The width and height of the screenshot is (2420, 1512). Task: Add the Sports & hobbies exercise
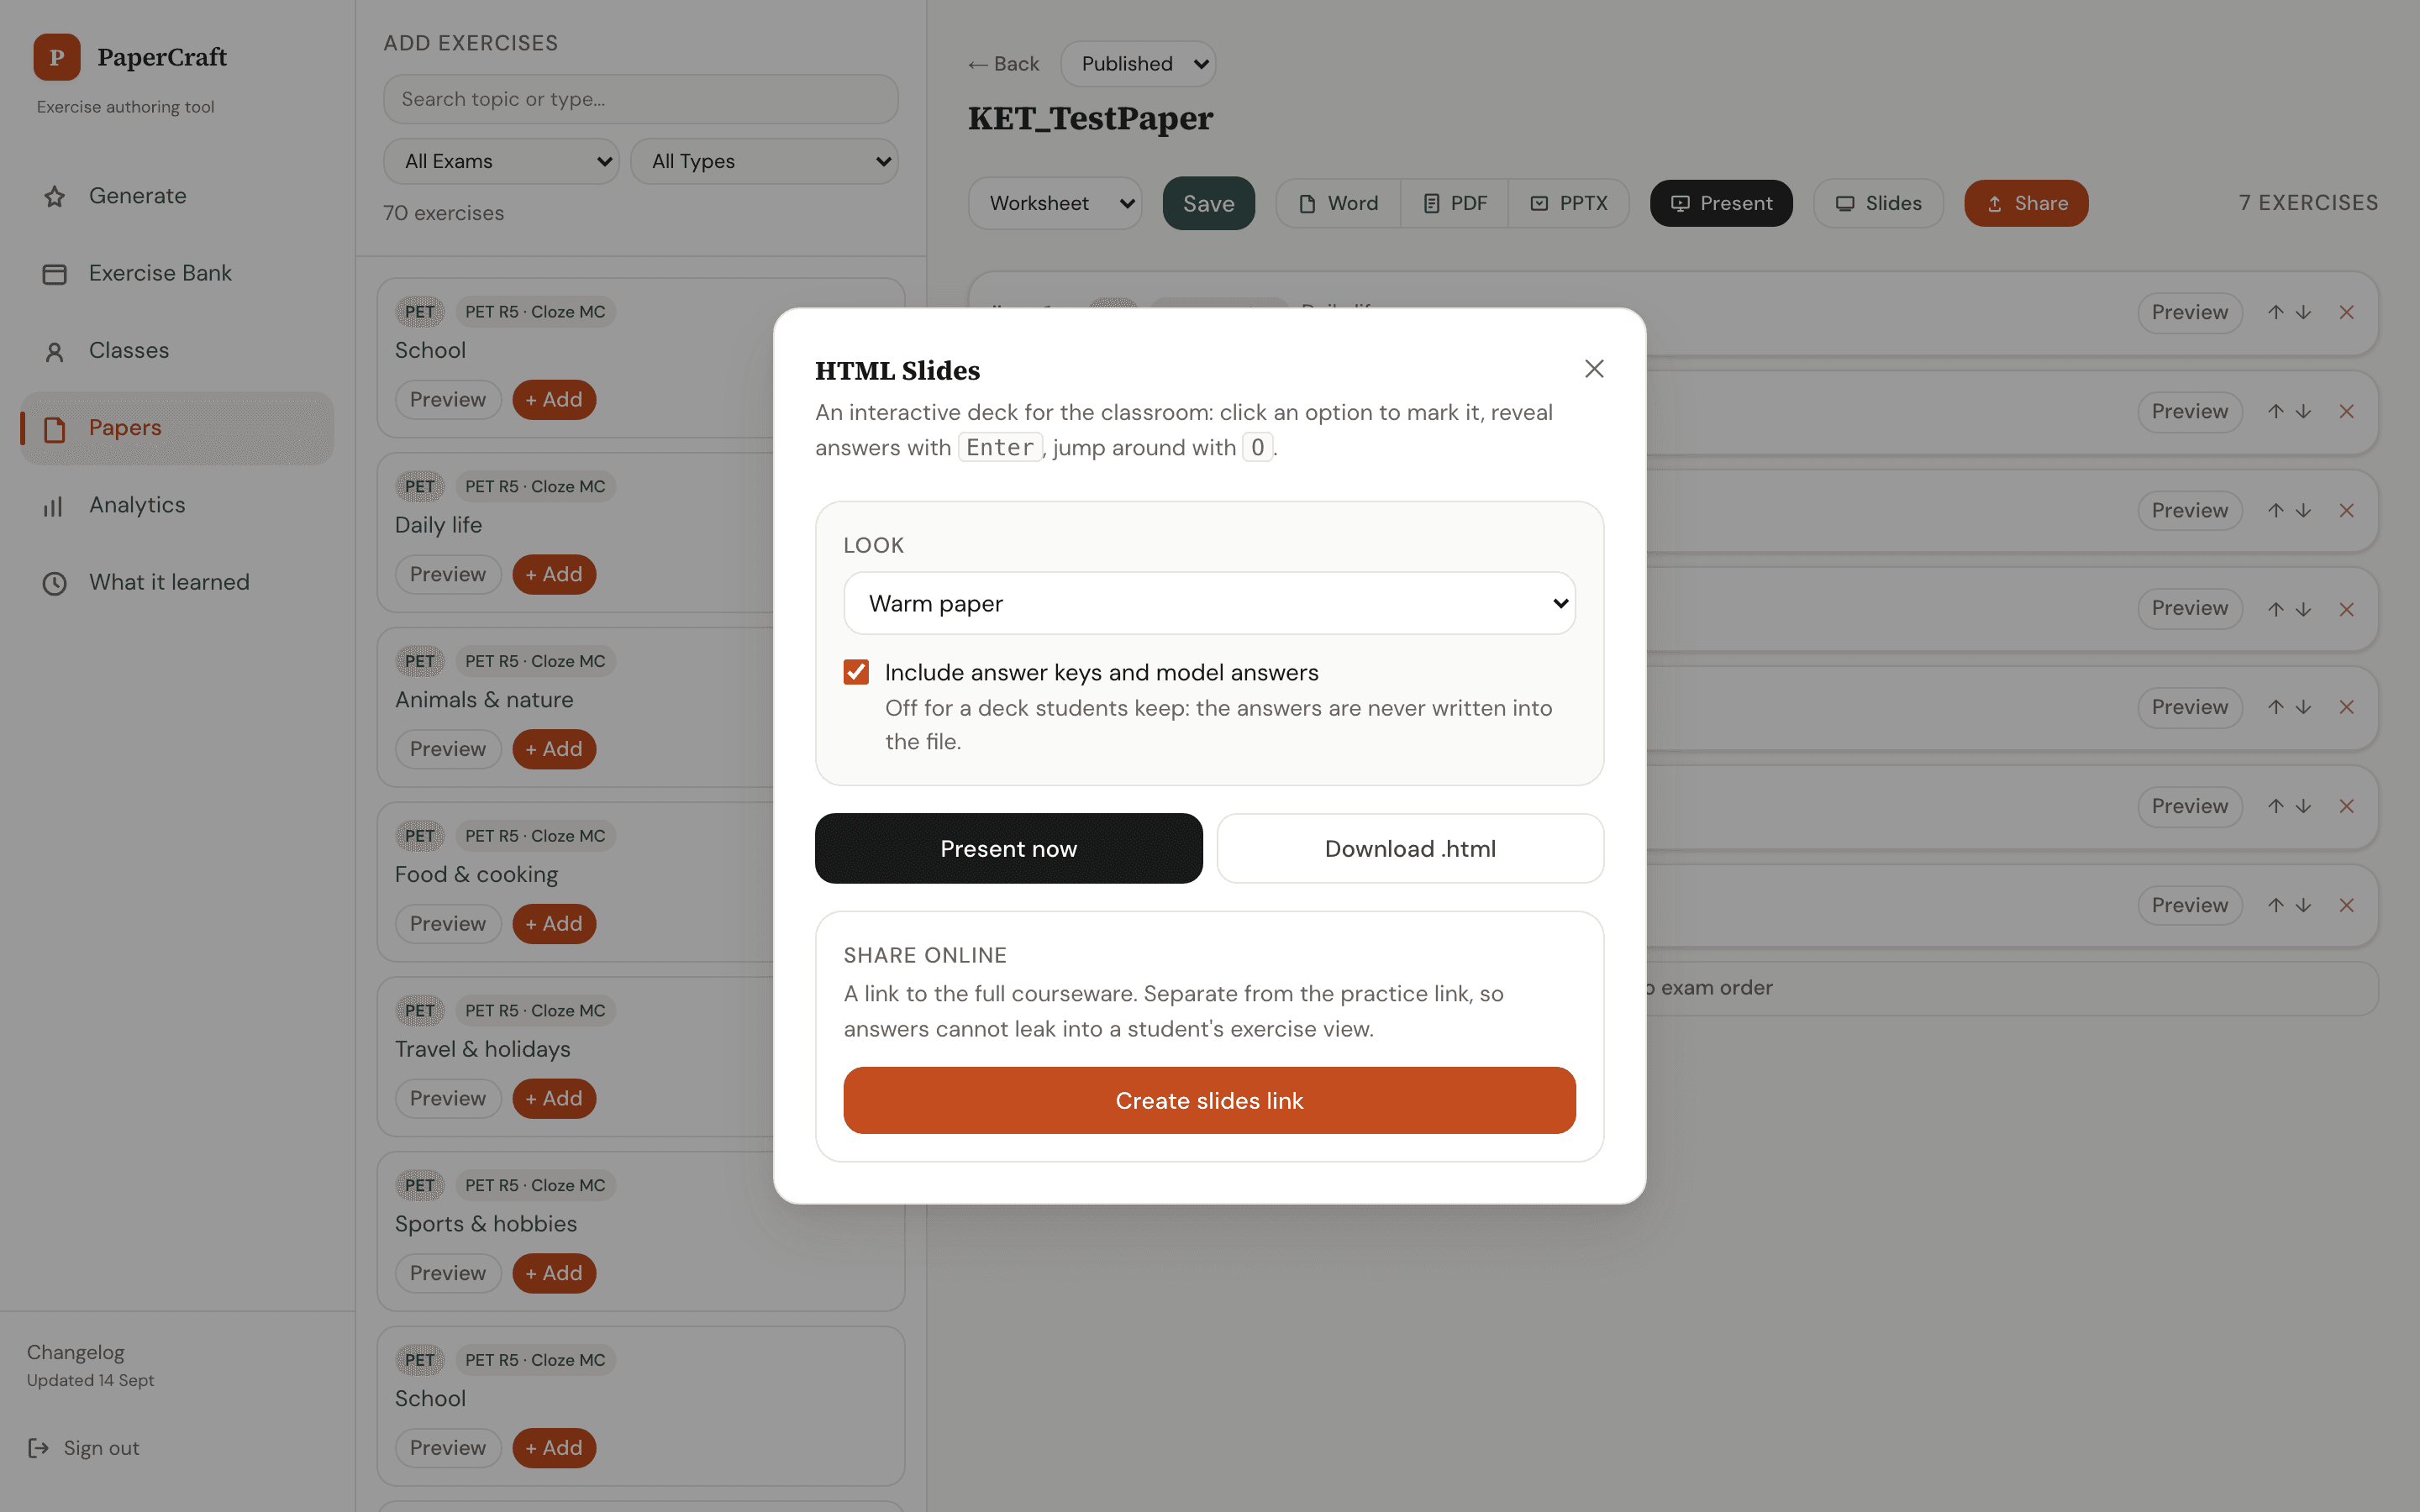tap(554, 1273)
